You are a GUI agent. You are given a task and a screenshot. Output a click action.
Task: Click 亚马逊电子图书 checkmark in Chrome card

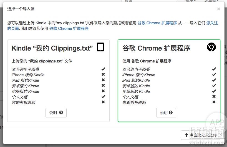214,69
